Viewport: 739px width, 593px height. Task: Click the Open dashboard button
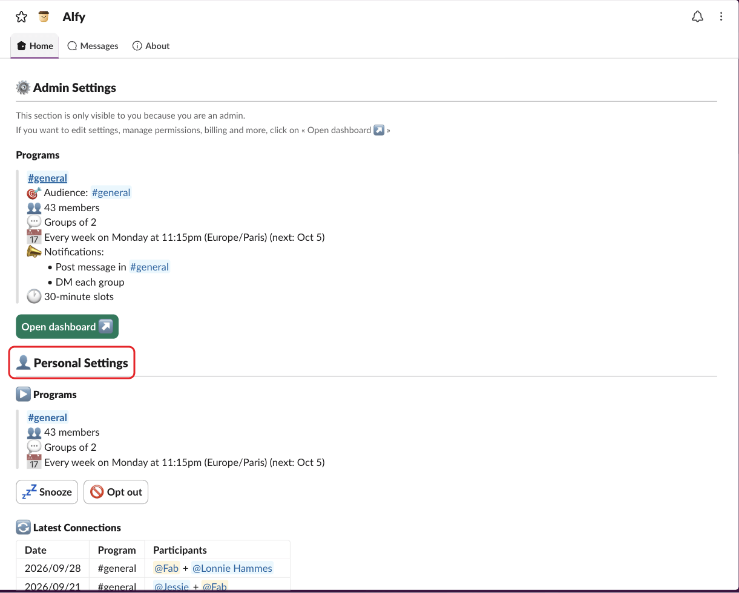point(67,327)
